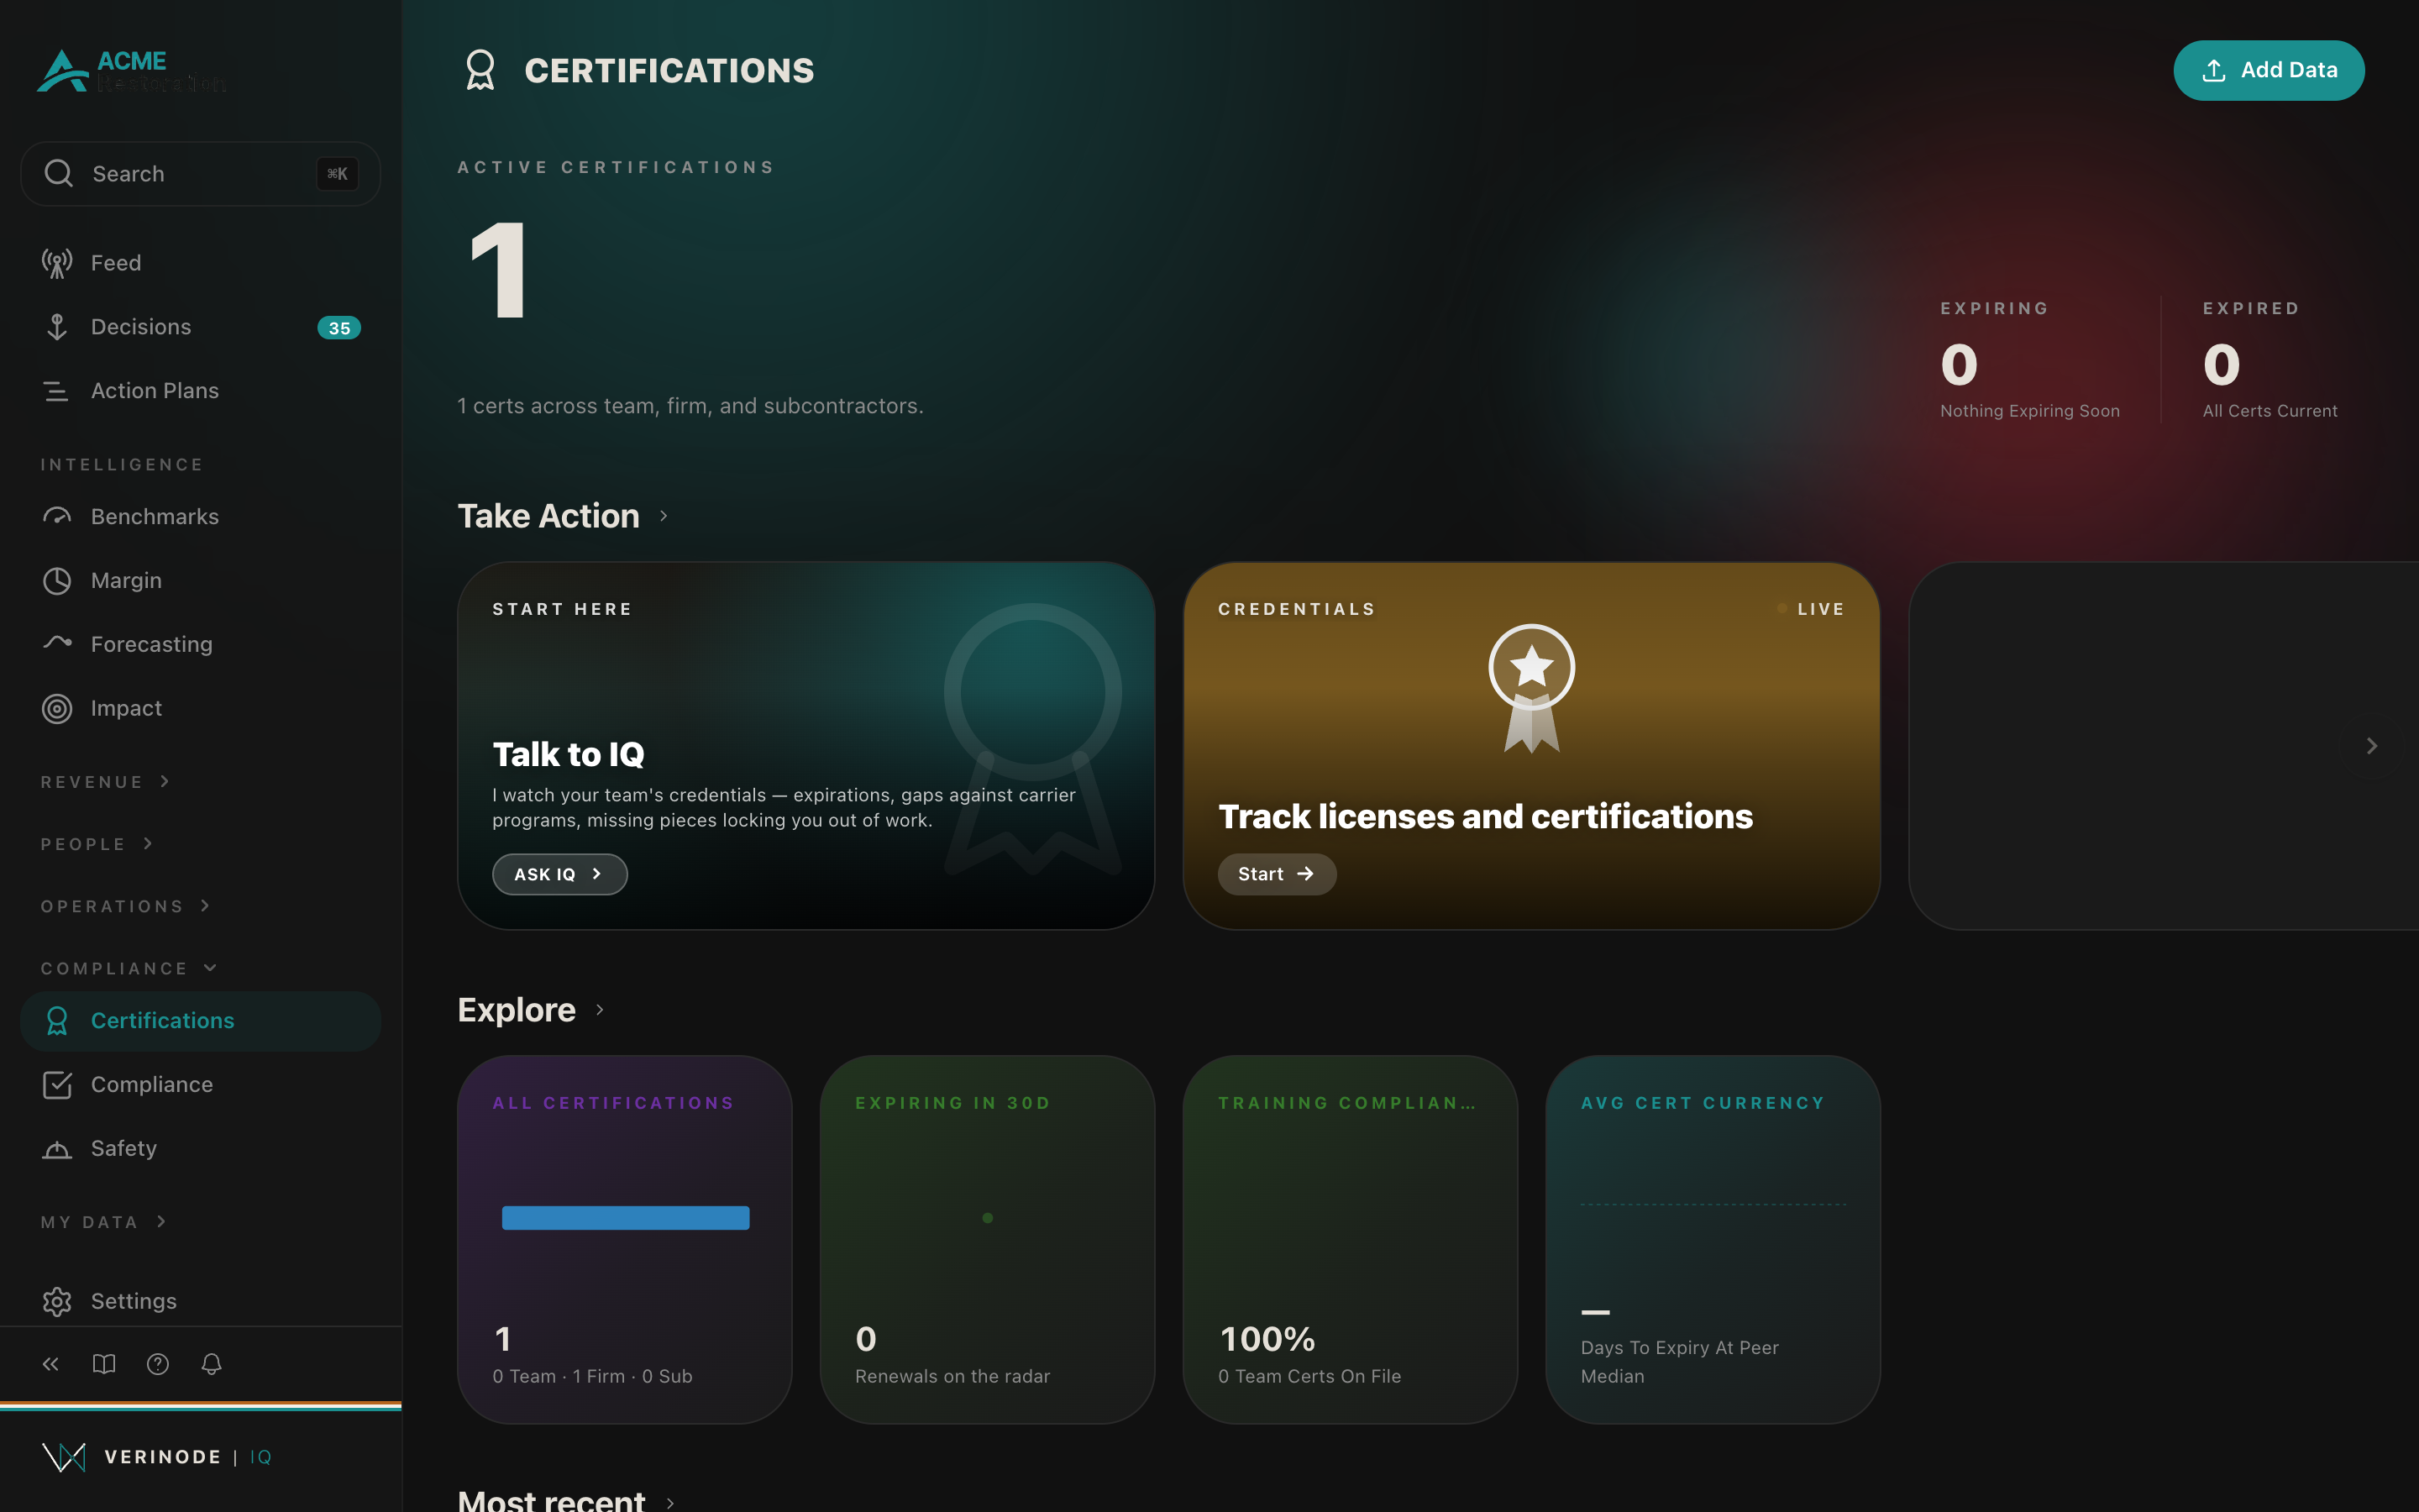Click the upload icon in Add Data

click(2214, 70)
